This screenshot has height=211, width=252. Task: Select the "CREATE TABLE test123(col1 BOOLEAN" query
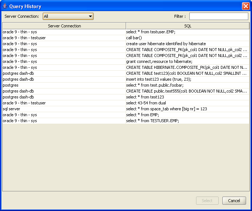[x=188, y=73]
